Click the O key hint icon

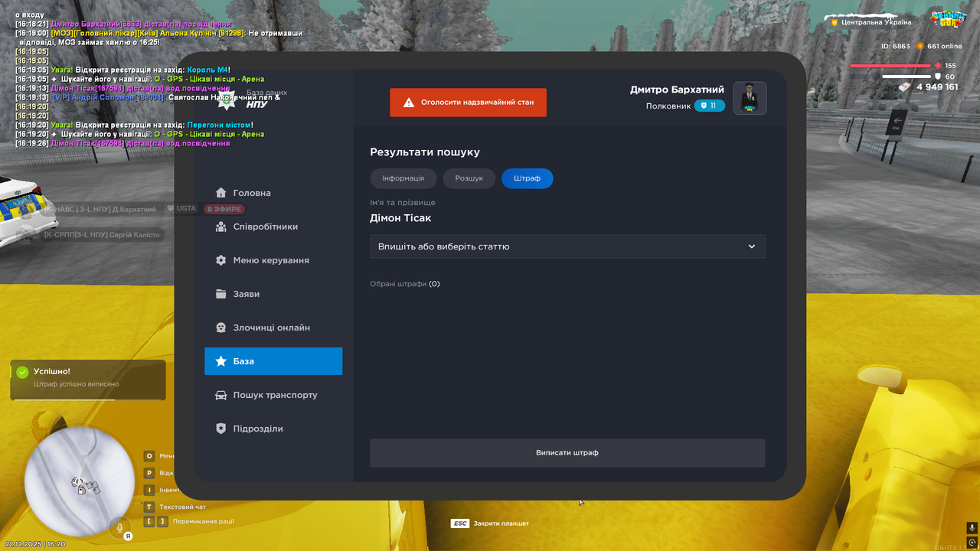pyautogui.click(x=149, y=456)
